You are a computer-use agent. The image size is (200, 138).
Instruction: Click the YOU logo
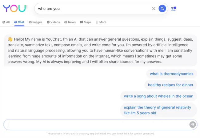(15, 8)
